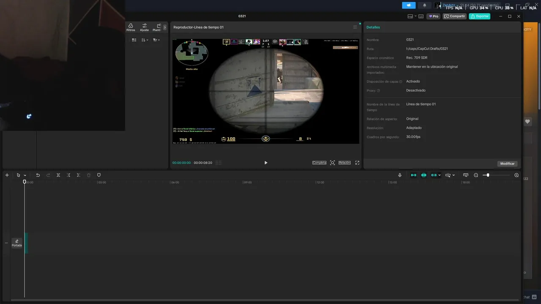Screen dimensions: 541x304
Task: Choose the Select pointer tool
Action: (18, 175)
